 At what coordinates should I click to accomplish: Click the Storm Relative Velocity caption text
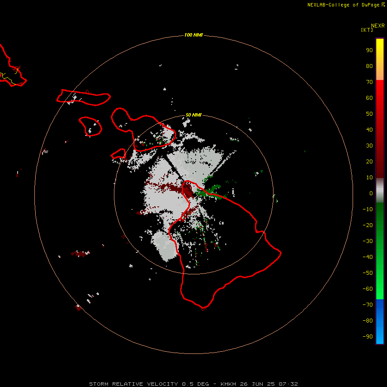click(x=193, y=384)
